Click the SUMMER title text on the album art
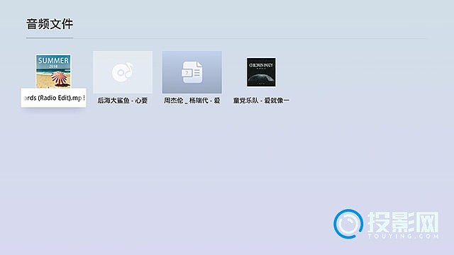Screen dimensions: 454x255 (53, 60)
